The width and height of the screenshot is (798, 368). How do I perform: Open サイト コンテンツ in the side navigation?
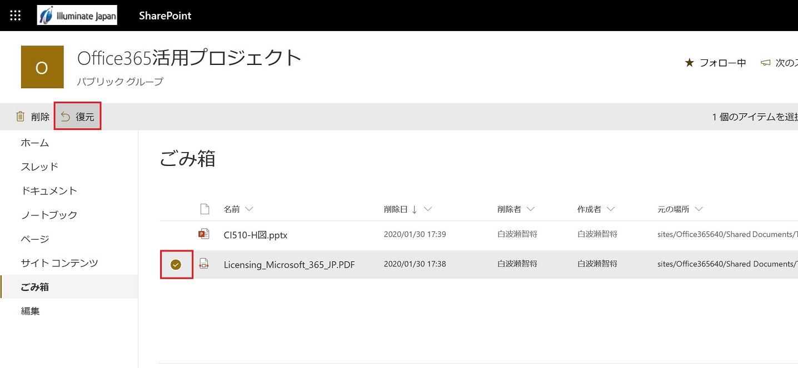[x=59, y=263]
